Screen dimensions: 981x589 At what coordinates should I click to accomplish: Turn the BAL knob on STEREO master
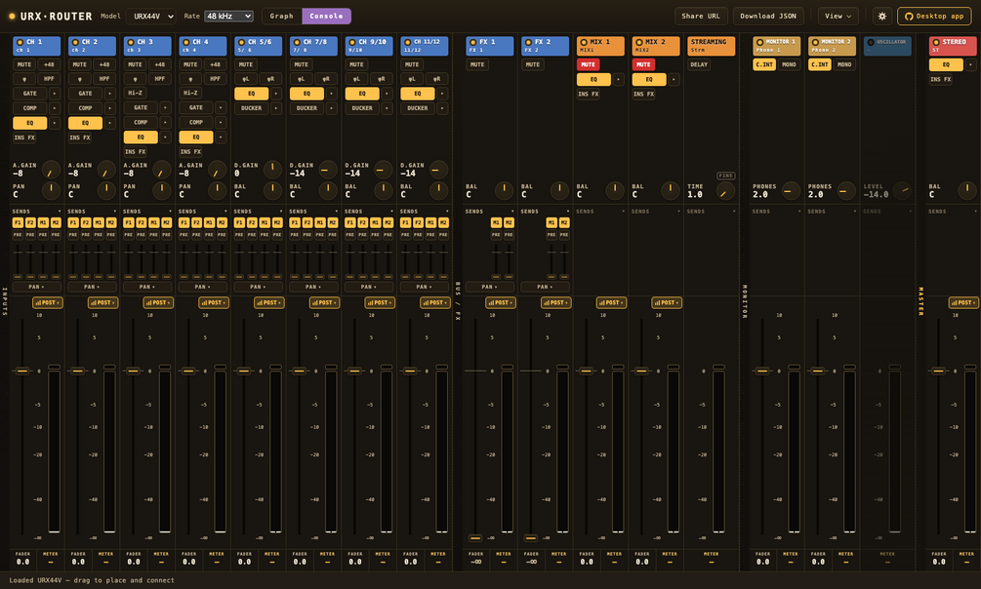[x=966, y=190]
